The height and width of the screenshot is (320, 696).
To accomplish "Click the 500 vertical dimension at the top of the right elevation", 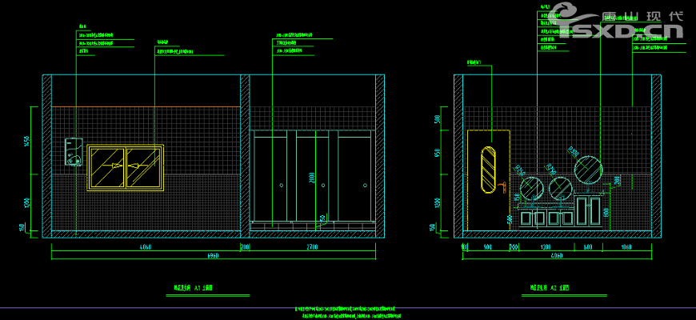I will 438,119.
